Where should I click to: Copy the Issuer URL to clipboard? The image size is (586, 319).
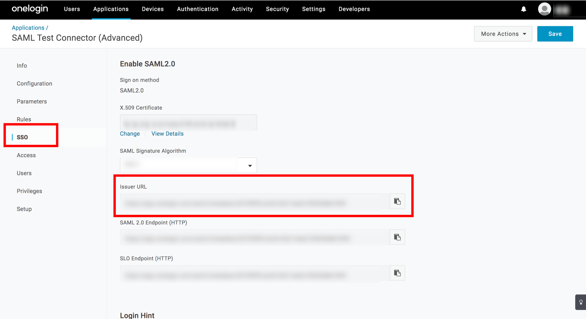[x=397, y=201]
